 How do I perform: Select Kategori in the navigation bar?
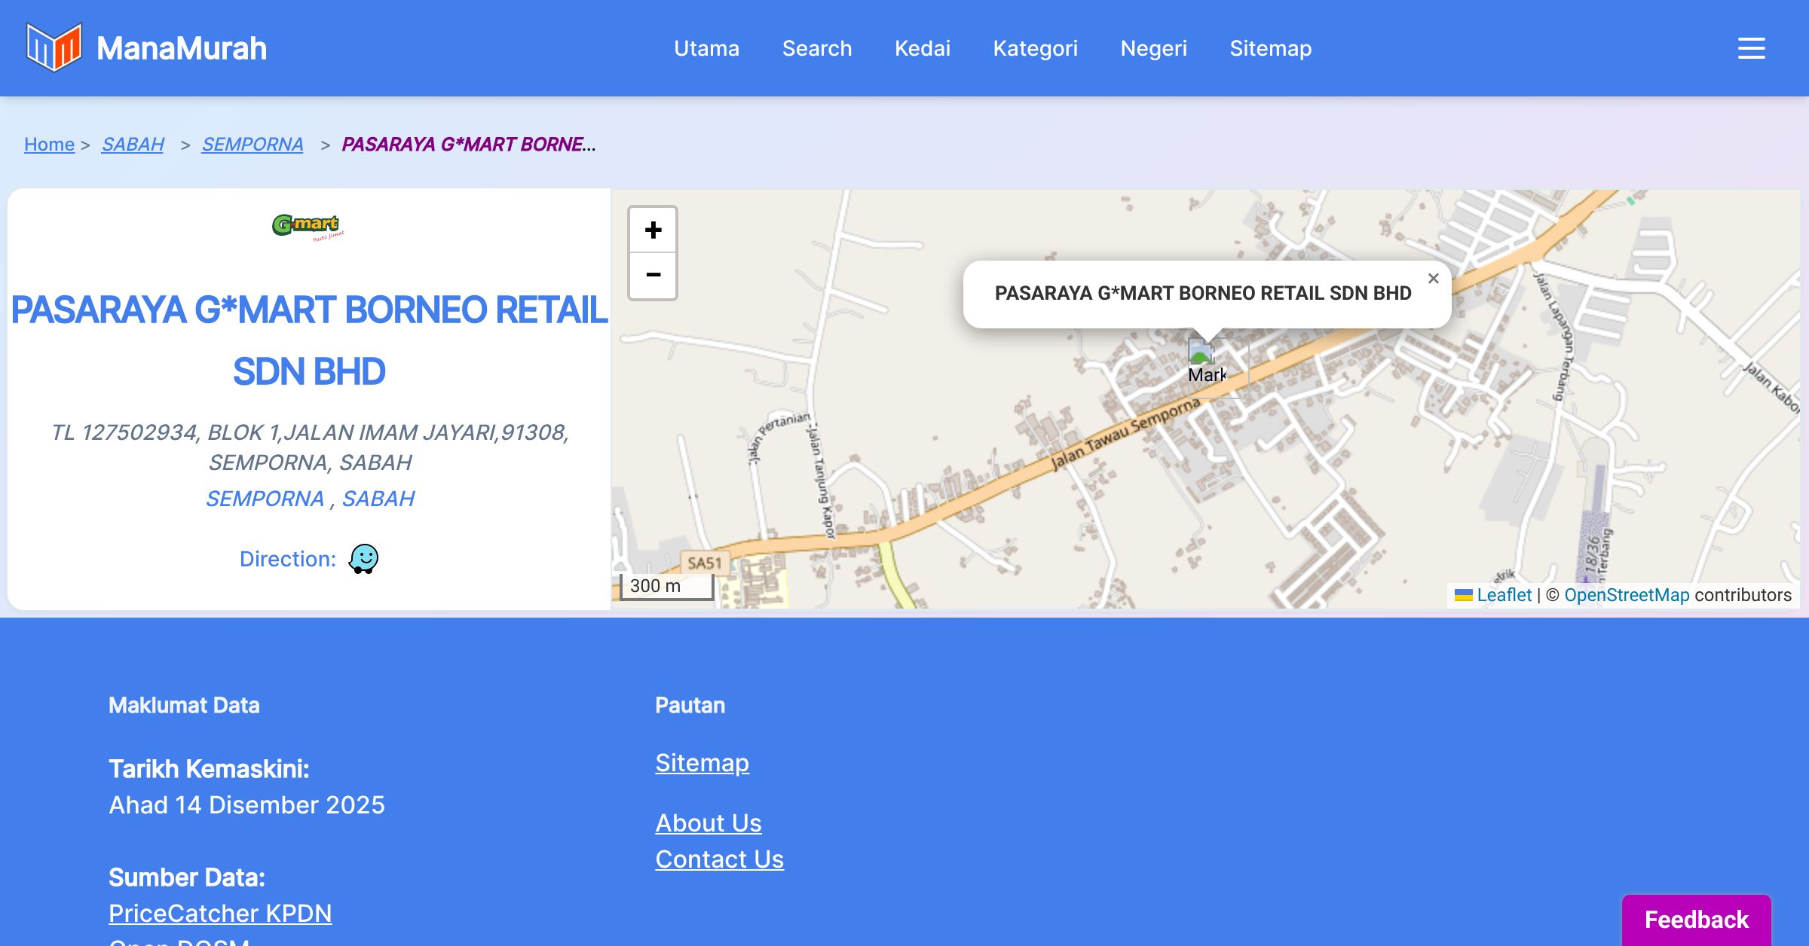(1035, 48)
